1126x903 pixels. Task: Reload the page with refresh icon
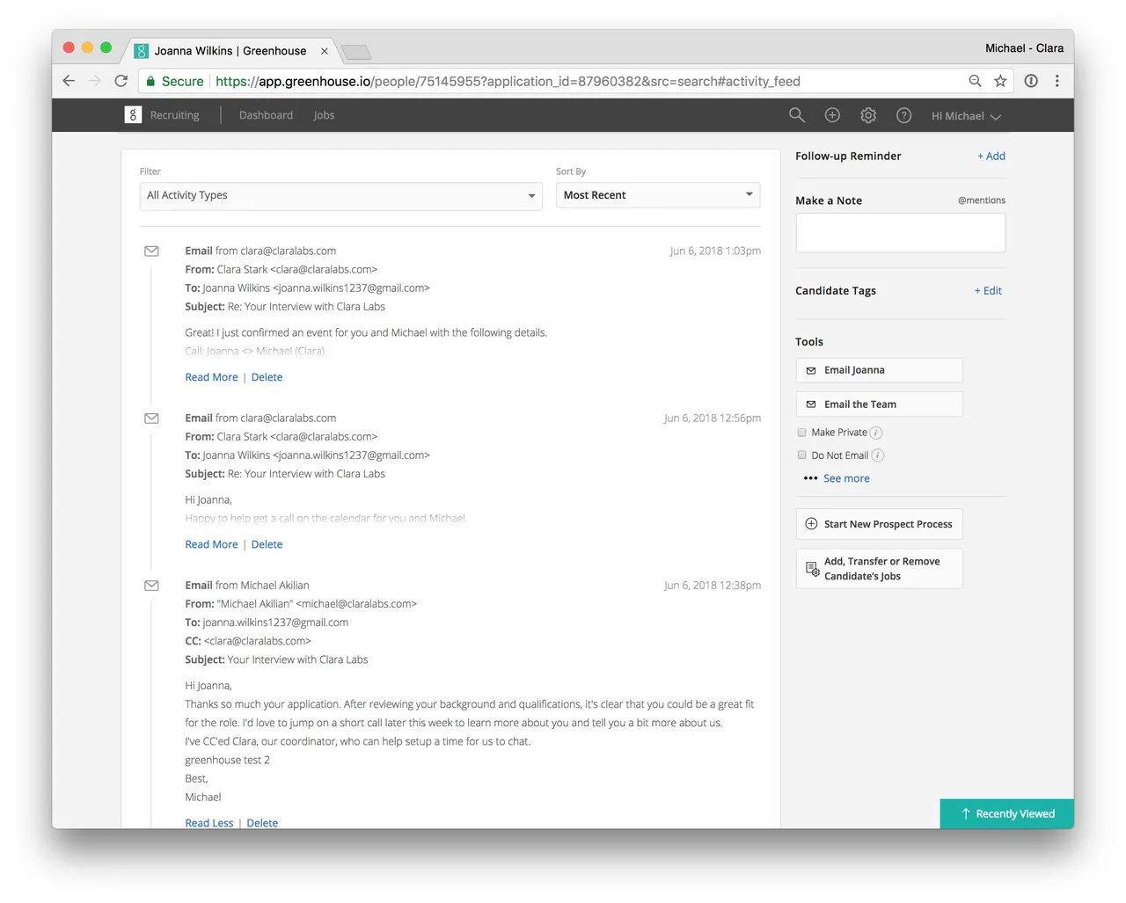[x=121, y=81]
